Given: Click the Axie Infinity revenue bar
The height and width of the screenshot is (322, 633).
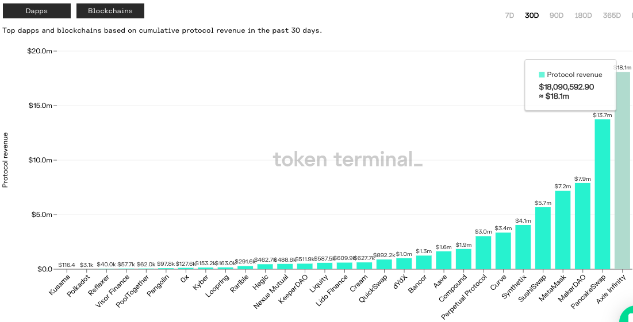Looking at the screenshot, I should coord(622,172).
